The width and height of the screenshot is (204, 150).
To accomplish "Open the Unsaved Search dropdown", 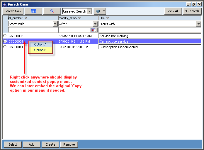I will click(x=89, y=11).
